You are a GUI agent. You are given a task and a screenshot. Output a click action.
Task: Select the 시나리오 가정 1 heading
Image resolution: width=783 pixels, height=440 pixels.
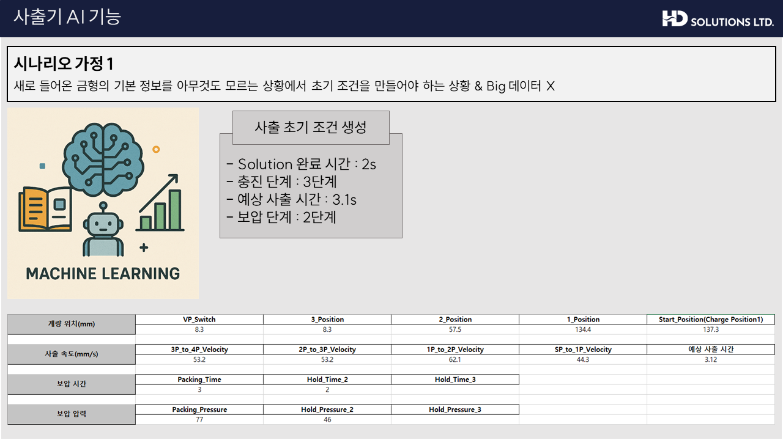point(64,64)
